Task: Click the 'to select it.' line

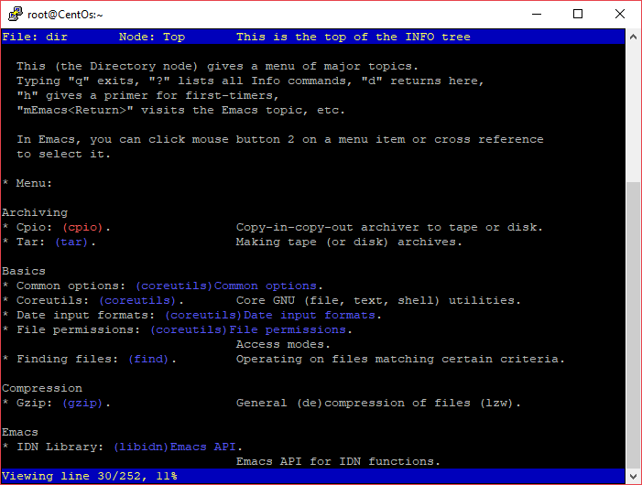Action: click(63, 154)
